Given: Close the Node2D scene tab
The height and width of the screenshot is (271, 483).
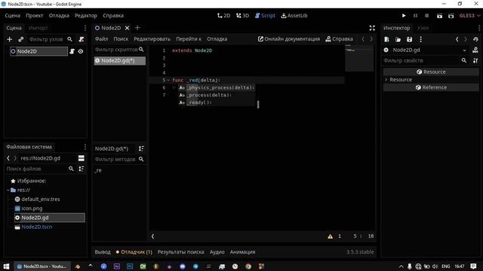Looking at the screenshot, I should pos(127,28).
